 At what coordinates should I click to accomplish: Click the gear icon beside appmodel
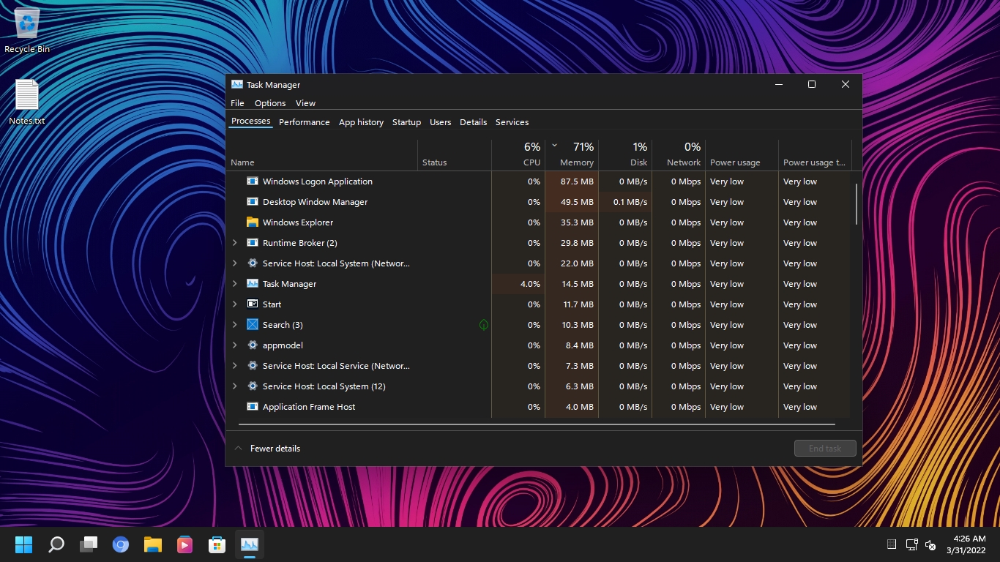(x=253, y=345)
